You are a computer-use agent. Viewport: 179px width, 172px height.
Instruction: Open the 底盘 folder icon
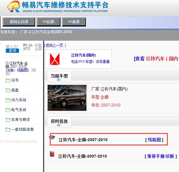[8, 90]
